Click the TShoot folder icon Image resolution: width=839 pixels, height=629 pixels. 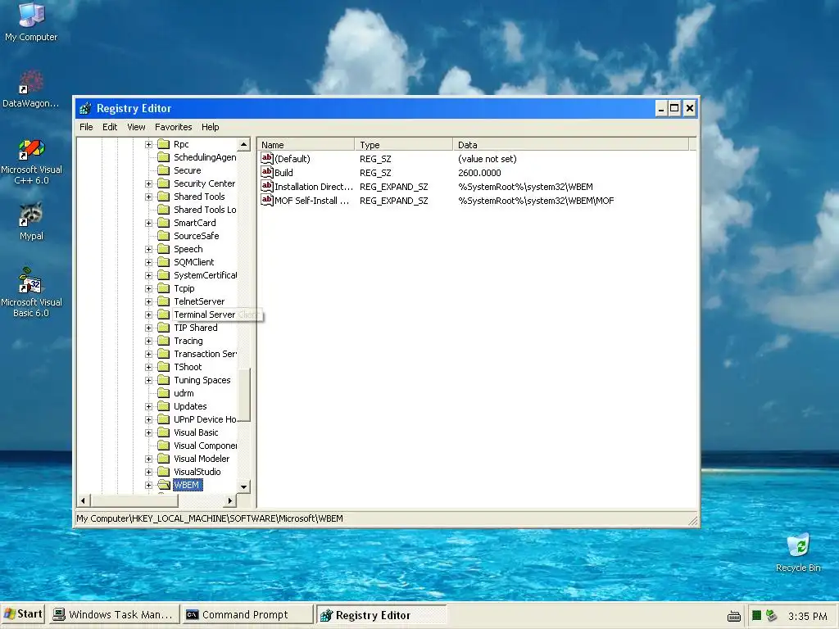164,367
